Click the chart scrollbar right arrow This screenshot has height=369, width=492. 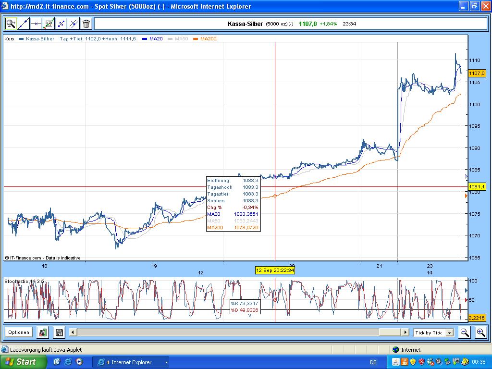click(405, 332)
